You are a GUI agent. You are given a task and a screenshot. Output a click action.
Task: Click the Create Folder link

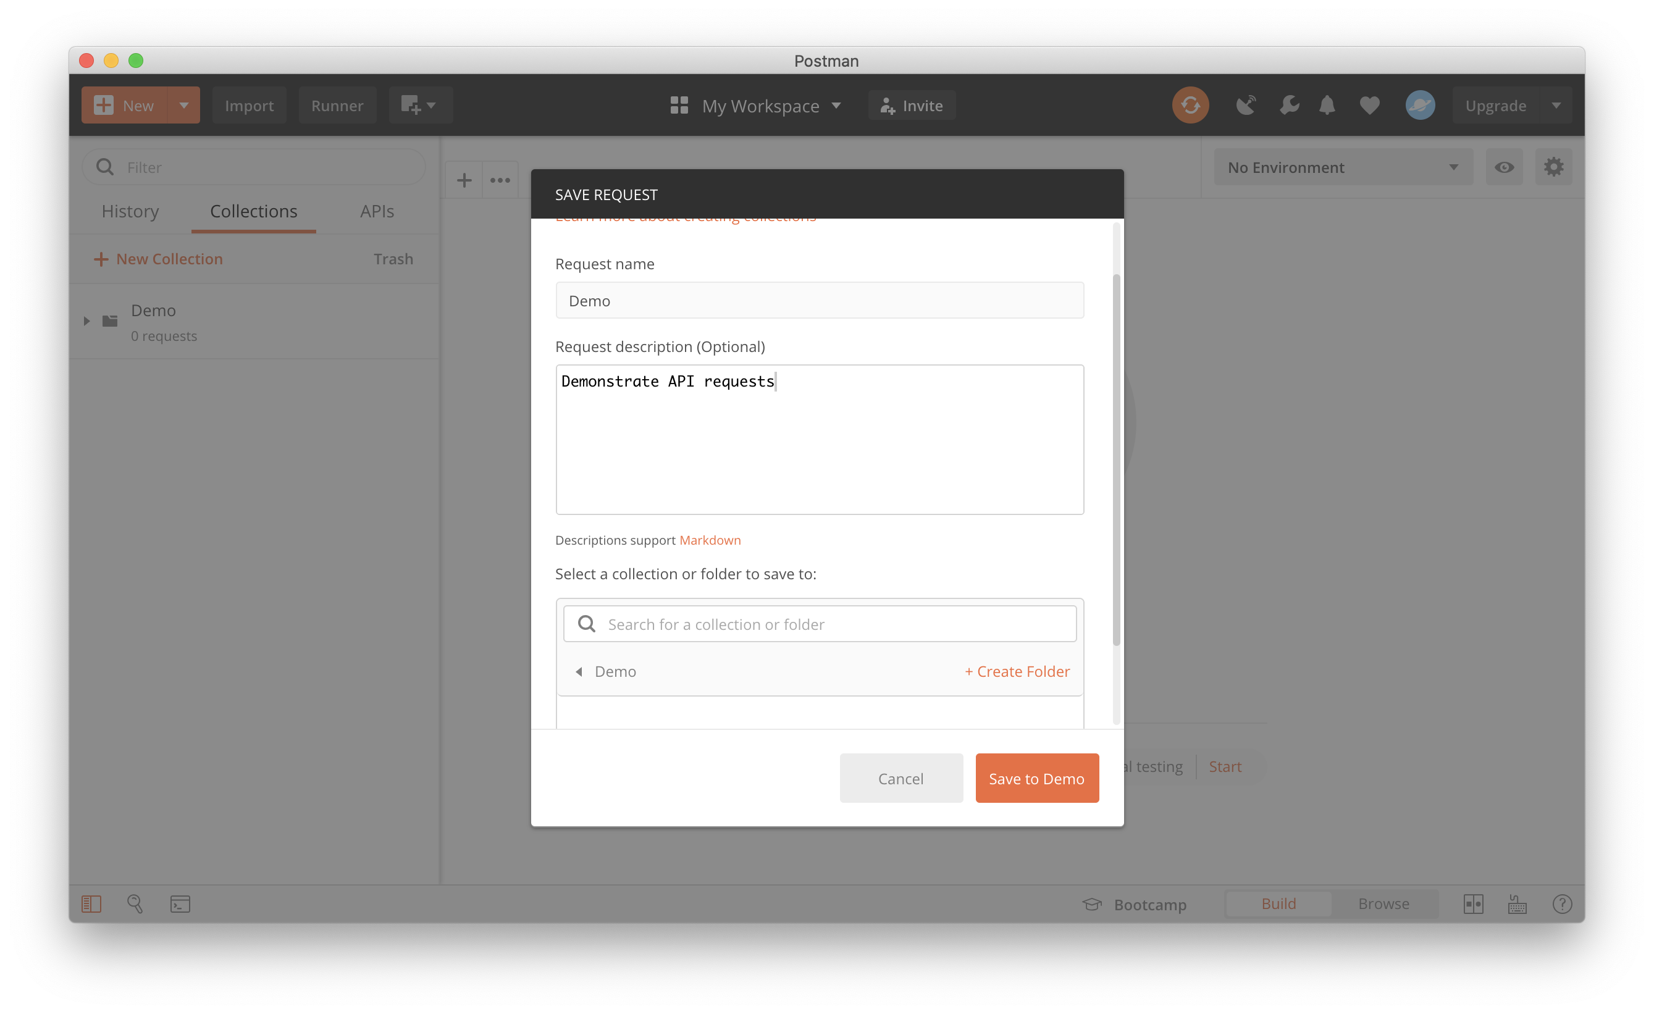(x=1017, y=672)
